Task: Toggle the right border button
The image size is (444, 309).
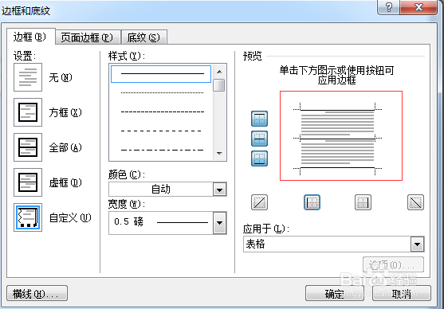Action: (363, 202)
